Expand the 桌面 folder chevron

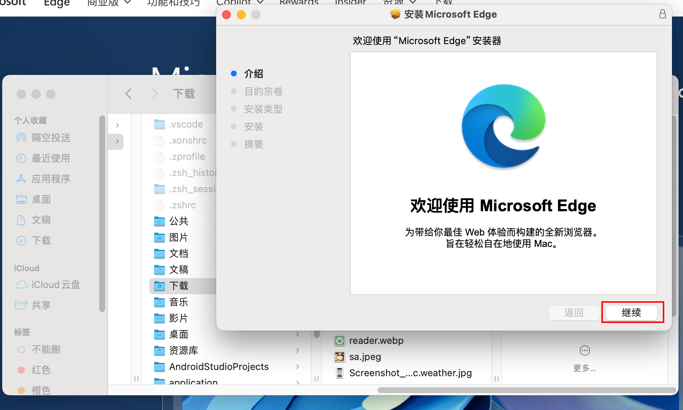[297, 334]
